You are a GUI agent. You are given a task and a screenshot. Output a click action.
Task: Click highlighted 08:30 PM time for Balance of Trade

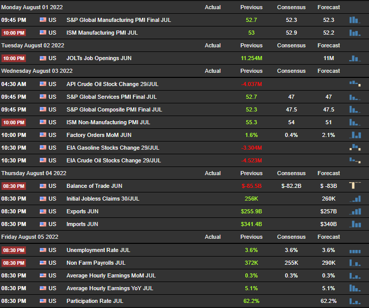point(14,186)
